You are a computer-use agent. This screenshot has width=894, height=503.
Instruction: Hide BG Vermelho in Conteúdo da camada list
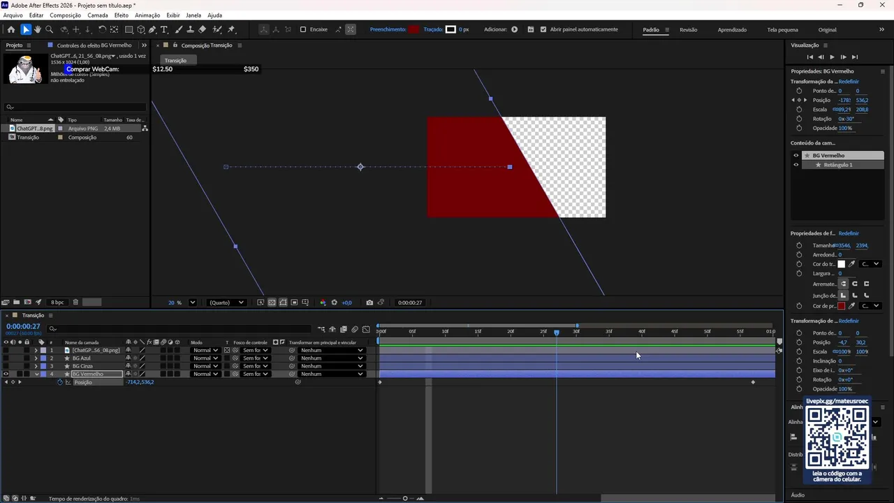[796, 156]
